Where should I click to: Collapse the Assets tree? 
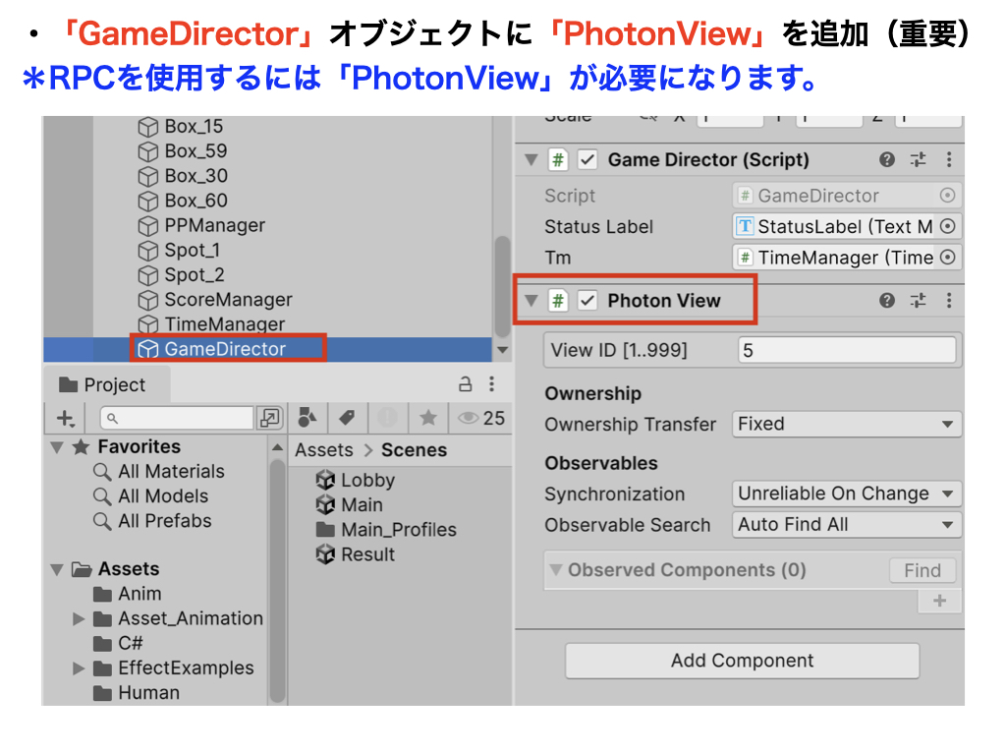[57, 569]
